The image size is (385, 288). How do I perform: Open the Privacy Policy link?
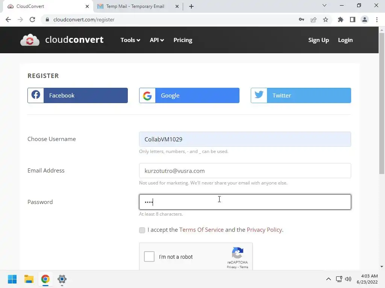[264, 230]
